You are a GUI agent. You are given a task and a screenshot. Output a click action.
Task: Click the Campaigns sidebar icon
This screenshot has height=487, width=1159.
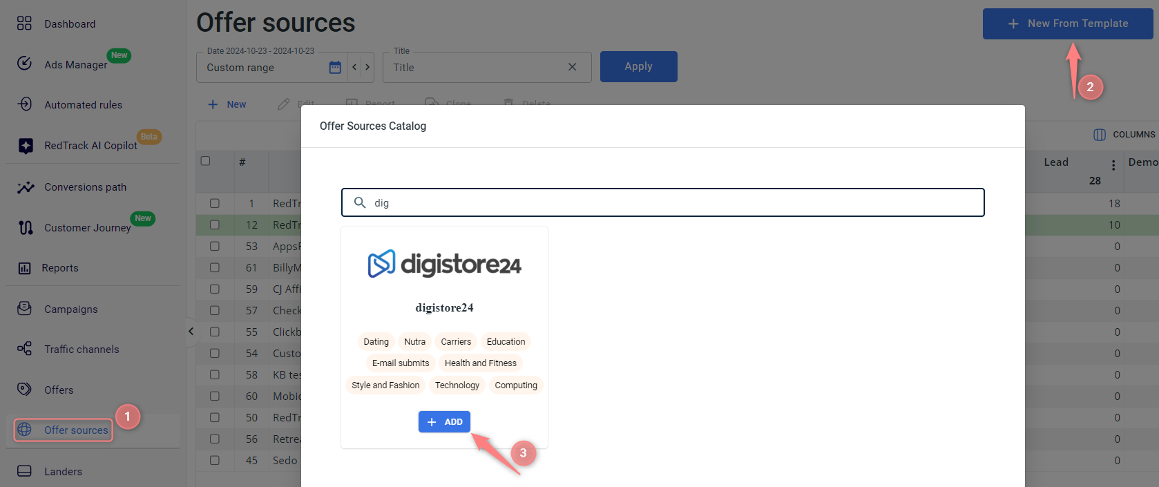24,309
